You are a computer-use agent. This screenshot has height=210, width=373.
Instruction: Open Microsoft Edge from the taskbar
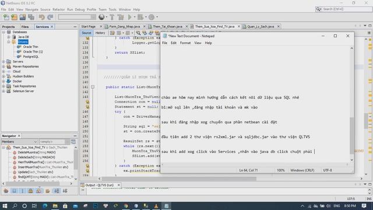(45, 206)
